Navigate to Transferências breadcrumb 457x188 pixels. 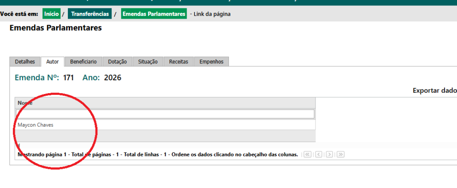(x=89, y=14)
